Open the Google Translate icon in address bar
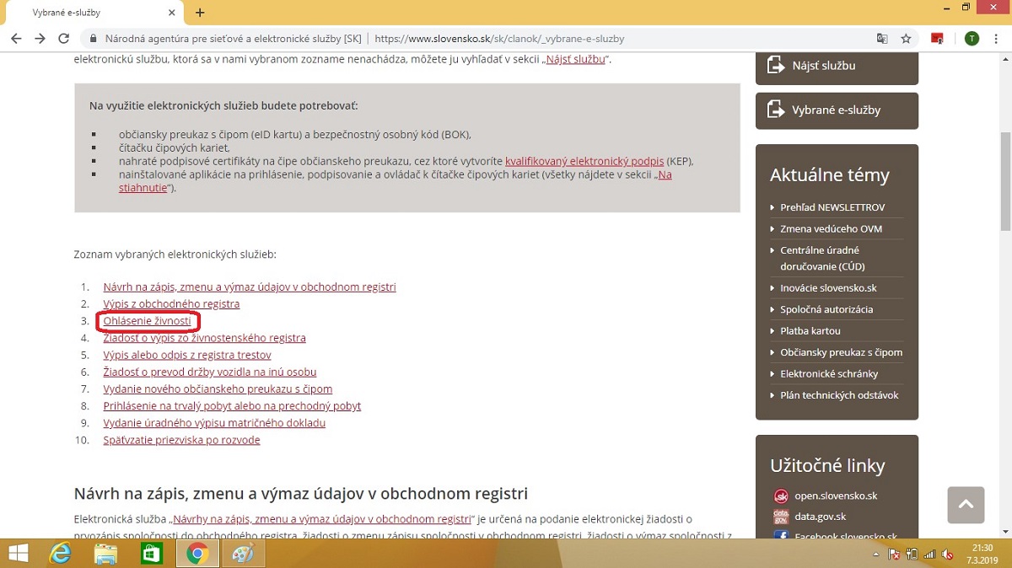Viewport: 1012px width, 568px height. tap(882, 39)
